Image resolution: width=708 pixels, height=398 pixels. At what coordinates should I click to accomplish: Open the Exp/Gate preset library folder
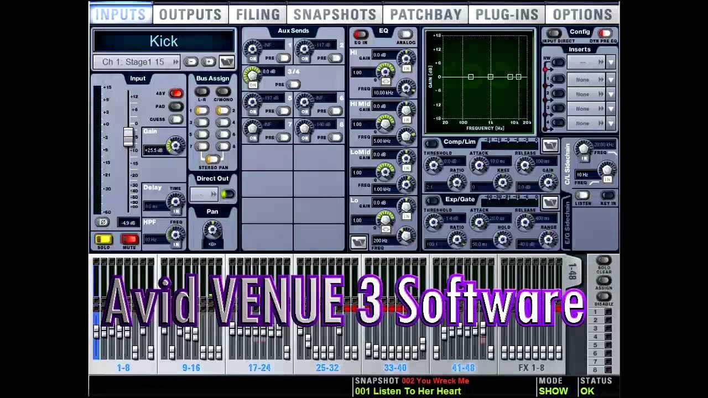coord(550,203)
